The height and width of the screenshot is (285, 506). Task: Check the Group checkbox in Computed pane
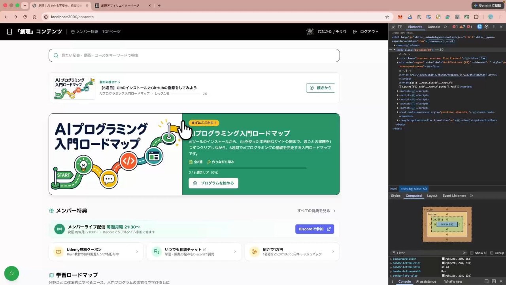pos(492,253)
